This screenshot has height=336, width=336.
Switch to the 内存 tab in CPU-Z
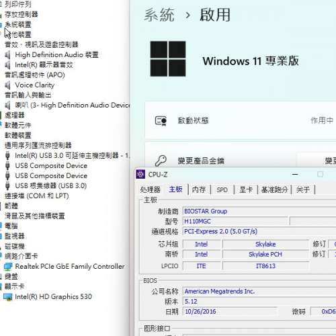(199, 190)
